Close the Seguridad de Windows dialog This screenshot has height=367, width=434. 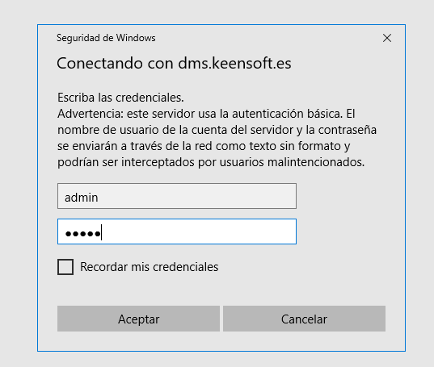(387, 38)
